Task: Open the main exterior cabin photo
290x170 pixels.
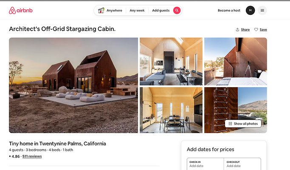Action: [x=73, y=85]
